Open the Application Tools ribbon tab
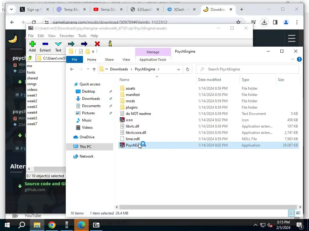This screenshot has height=231, width=309. tap(153, 60)
